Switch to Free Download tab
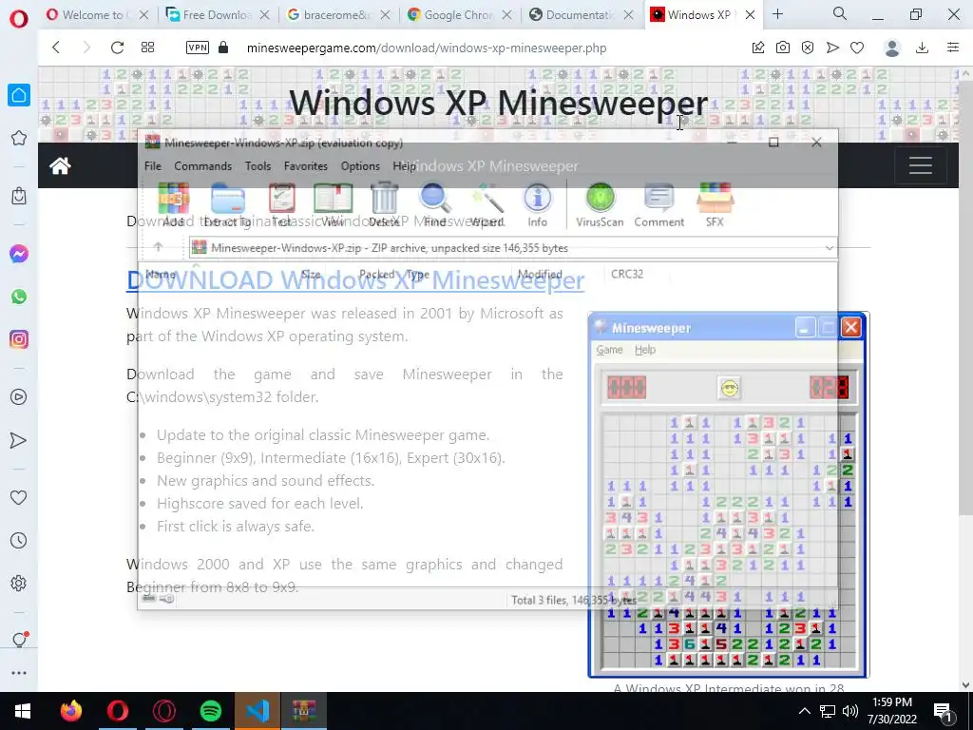Viewport: 973px width, 730px height. 219,15
